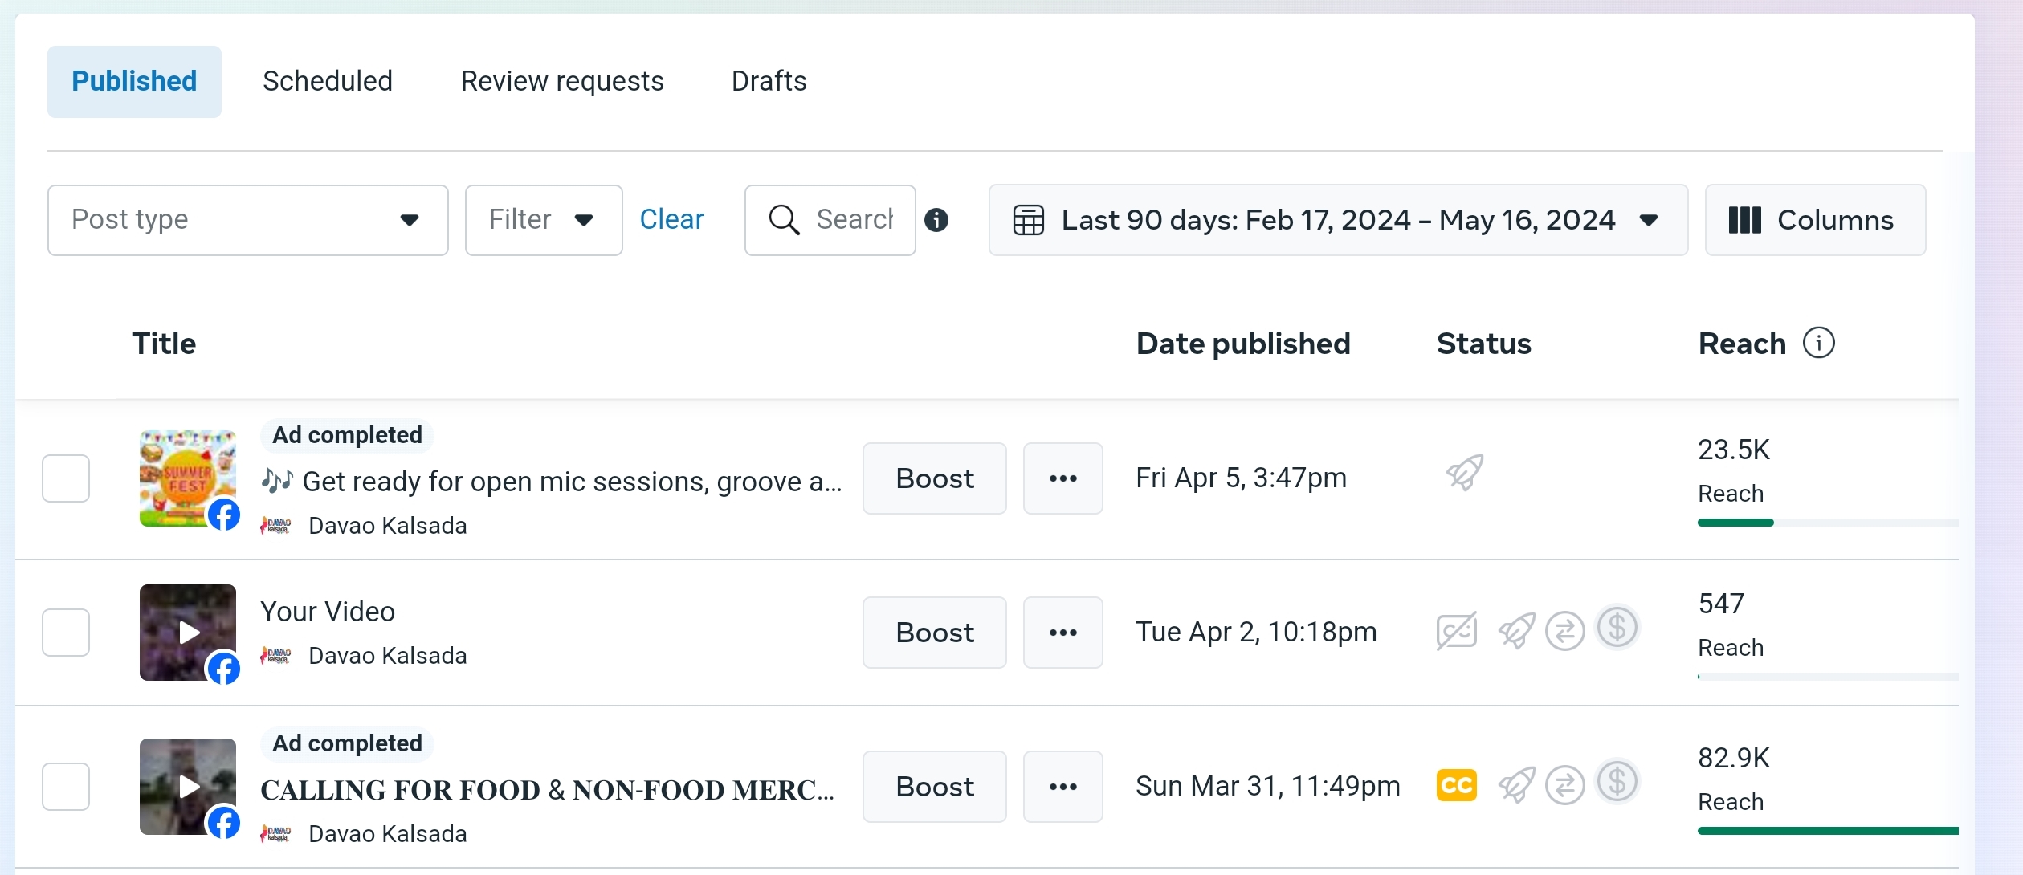This screenshot has height=875, width=2023.
Task: Check the CALLING FOR FOOD post checkbox
Action: (x=66, y=787)
